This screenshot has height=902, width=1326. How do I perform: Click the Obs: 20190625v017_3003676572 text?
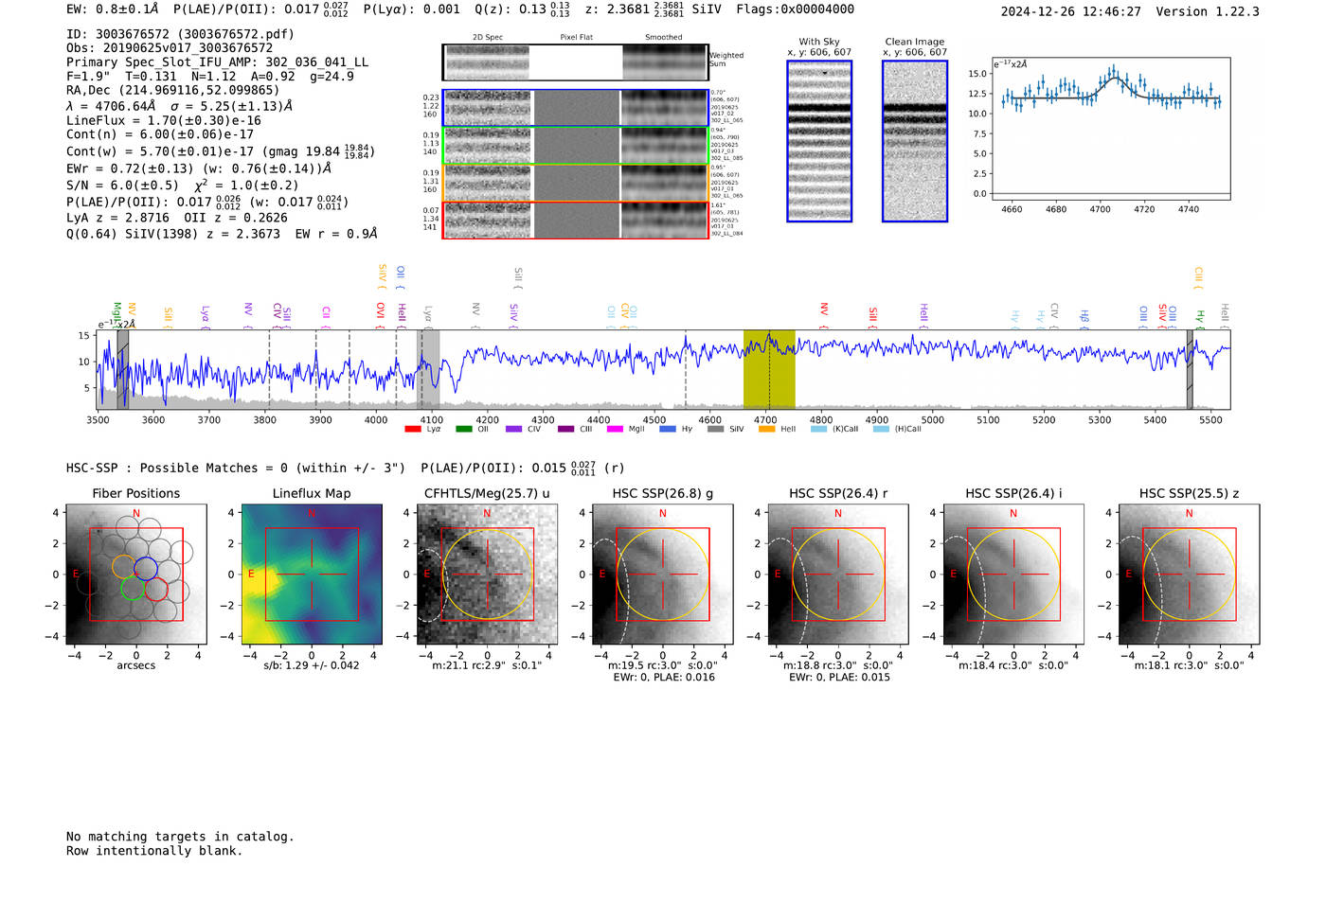pyautogui.click(x=170, y=48)
